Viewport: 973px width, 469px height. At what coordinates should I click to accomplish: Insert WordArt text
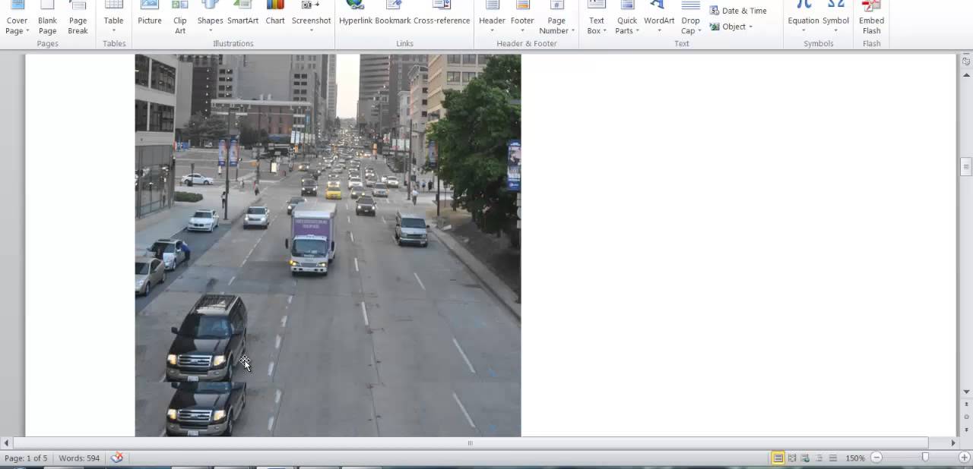point(659,18)
